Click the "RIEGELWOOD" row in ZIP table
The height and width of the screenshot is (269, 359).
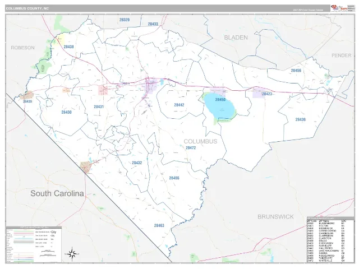[x=327, y=256]
